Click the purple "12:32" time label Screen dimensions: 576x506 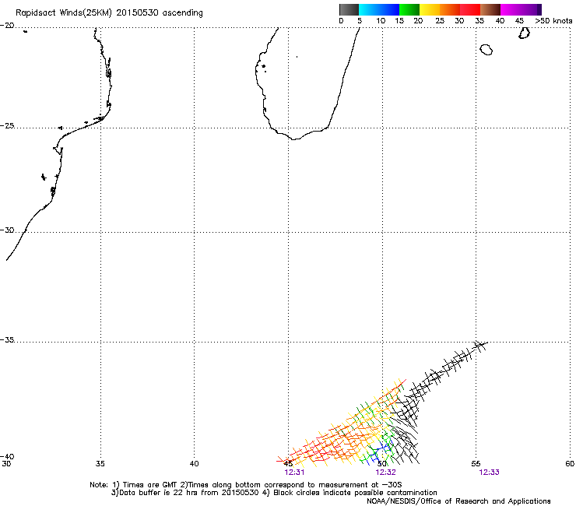[x=386, y=473]
